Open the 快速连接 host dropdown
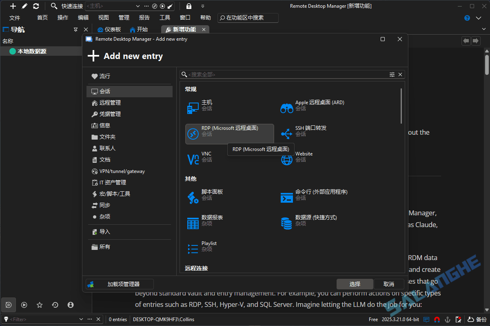Viewport: 490px width, 326px height. [137, 6]
